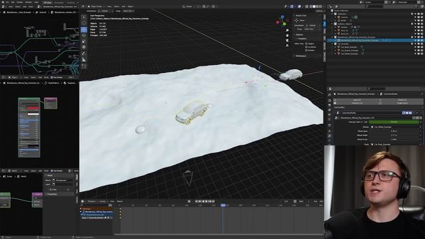Disable rendering of Car_Example collection

click(422, 44)
